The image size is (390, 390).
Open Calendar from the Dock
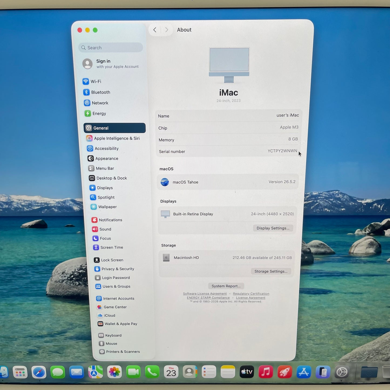point(171,372)
